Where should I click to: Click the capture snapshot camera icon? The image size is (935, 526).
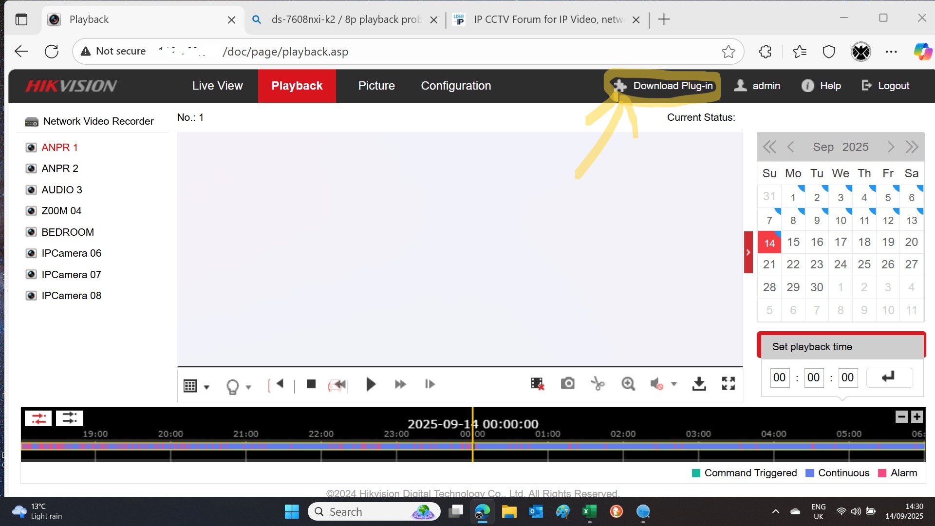click(567, 384)
